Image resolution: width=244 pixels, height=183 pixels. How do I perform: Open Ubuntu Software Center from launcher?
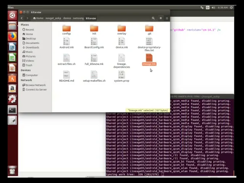click(12, 79)
